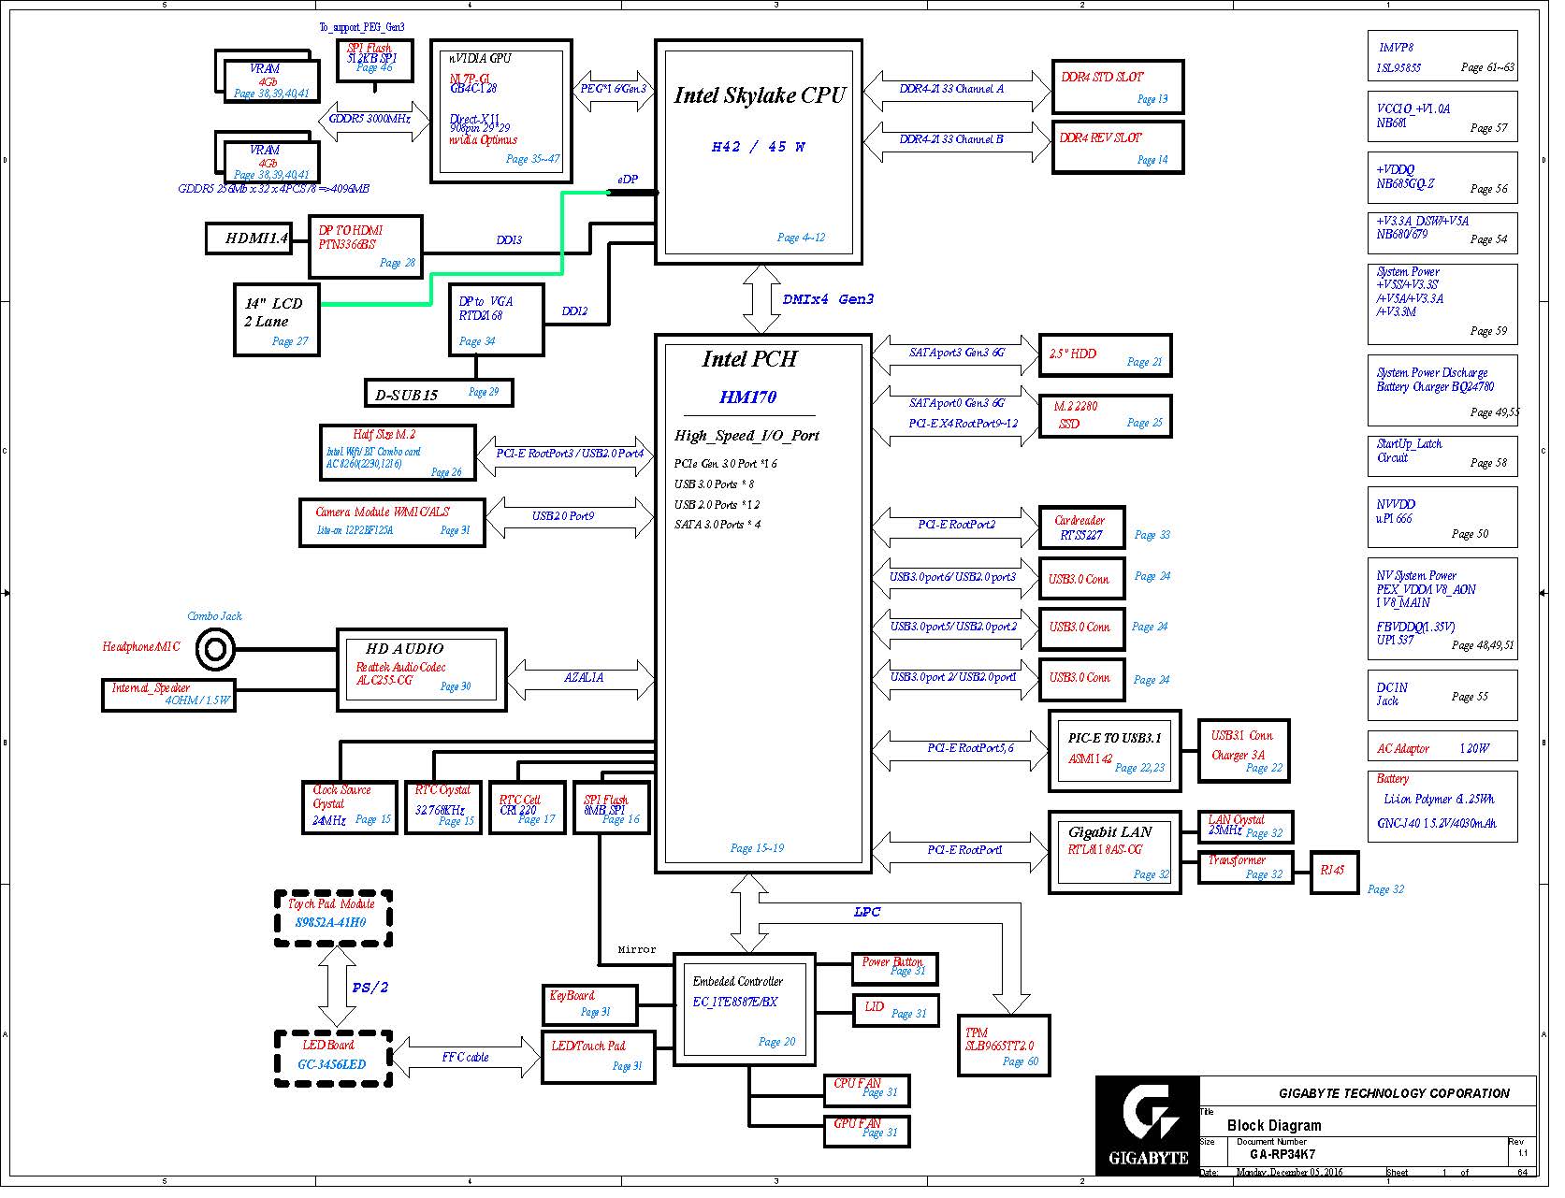1565x1198 pixels.
Task: Click the 2.5" HDD box
Action: (x=1105, y=356)
